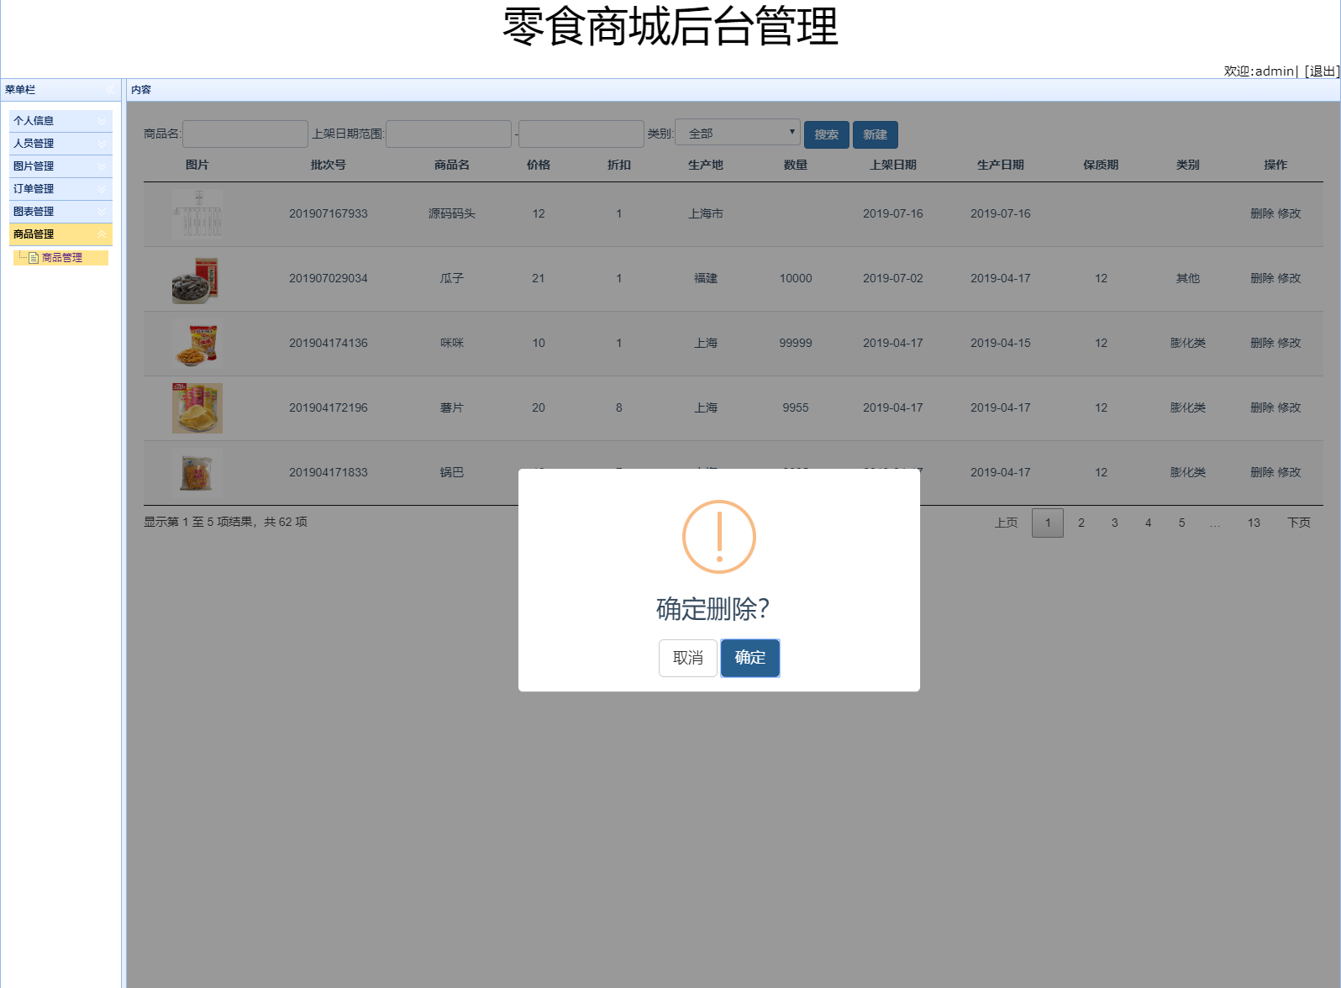Modify the 瓜子 product row
The height and width of the screenshot is (988, 1341).
point(1290,278)
